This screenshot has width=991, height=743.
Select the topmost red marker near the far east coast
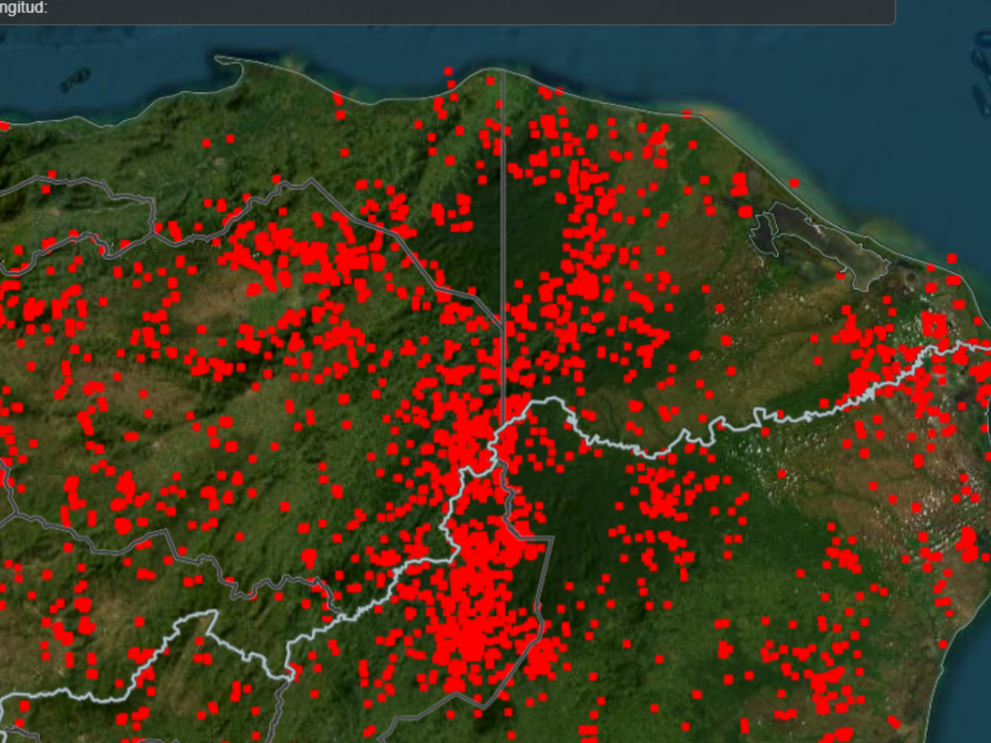coord(951,258)
